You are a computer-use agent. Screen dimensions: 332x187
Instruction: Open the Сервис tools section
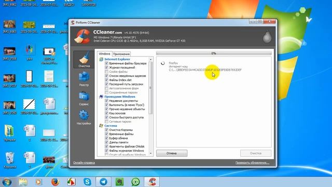(x=84, y=98)
